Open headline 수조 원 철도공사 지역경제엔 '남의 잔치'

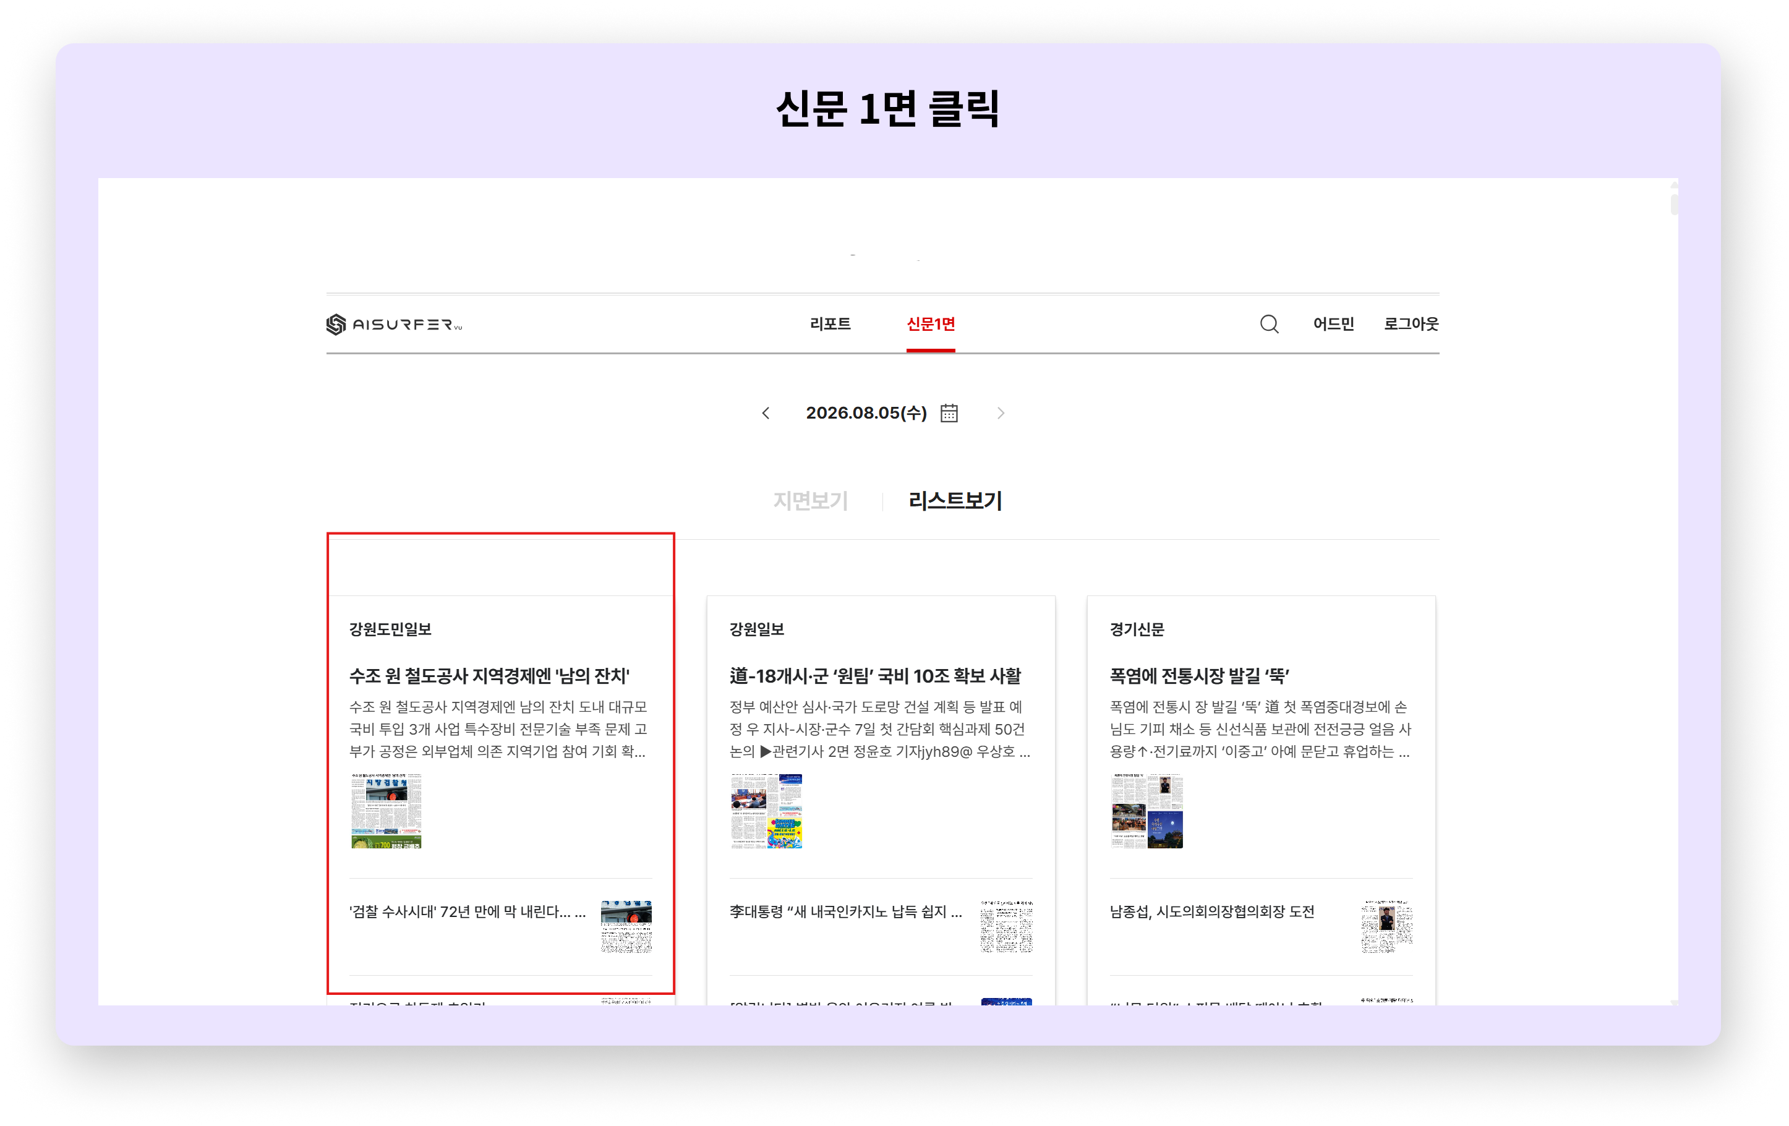[490, 676]
